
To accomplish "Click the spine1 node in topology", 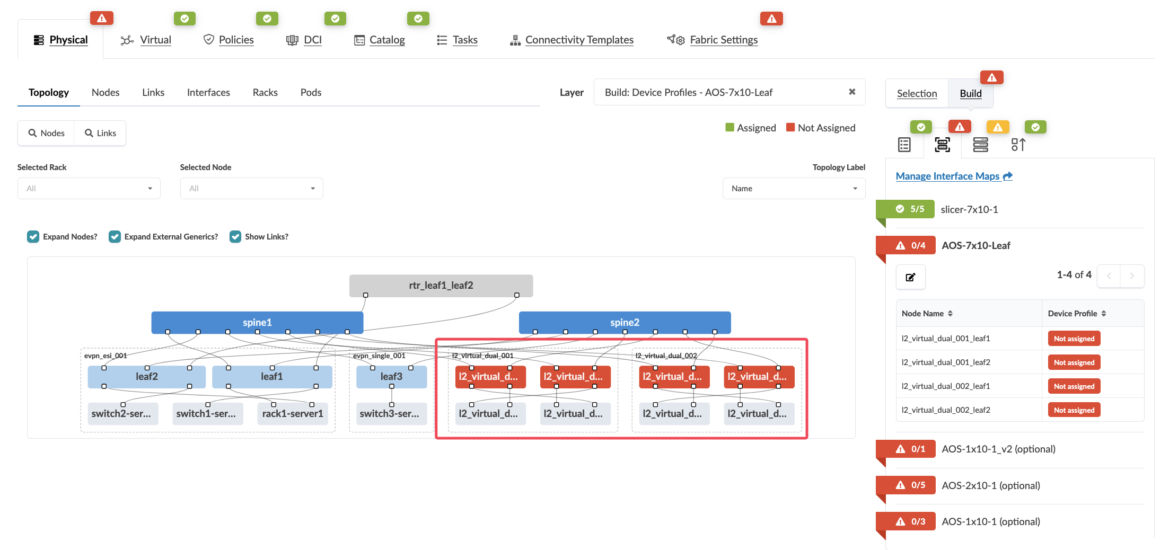I will [257, 322].
